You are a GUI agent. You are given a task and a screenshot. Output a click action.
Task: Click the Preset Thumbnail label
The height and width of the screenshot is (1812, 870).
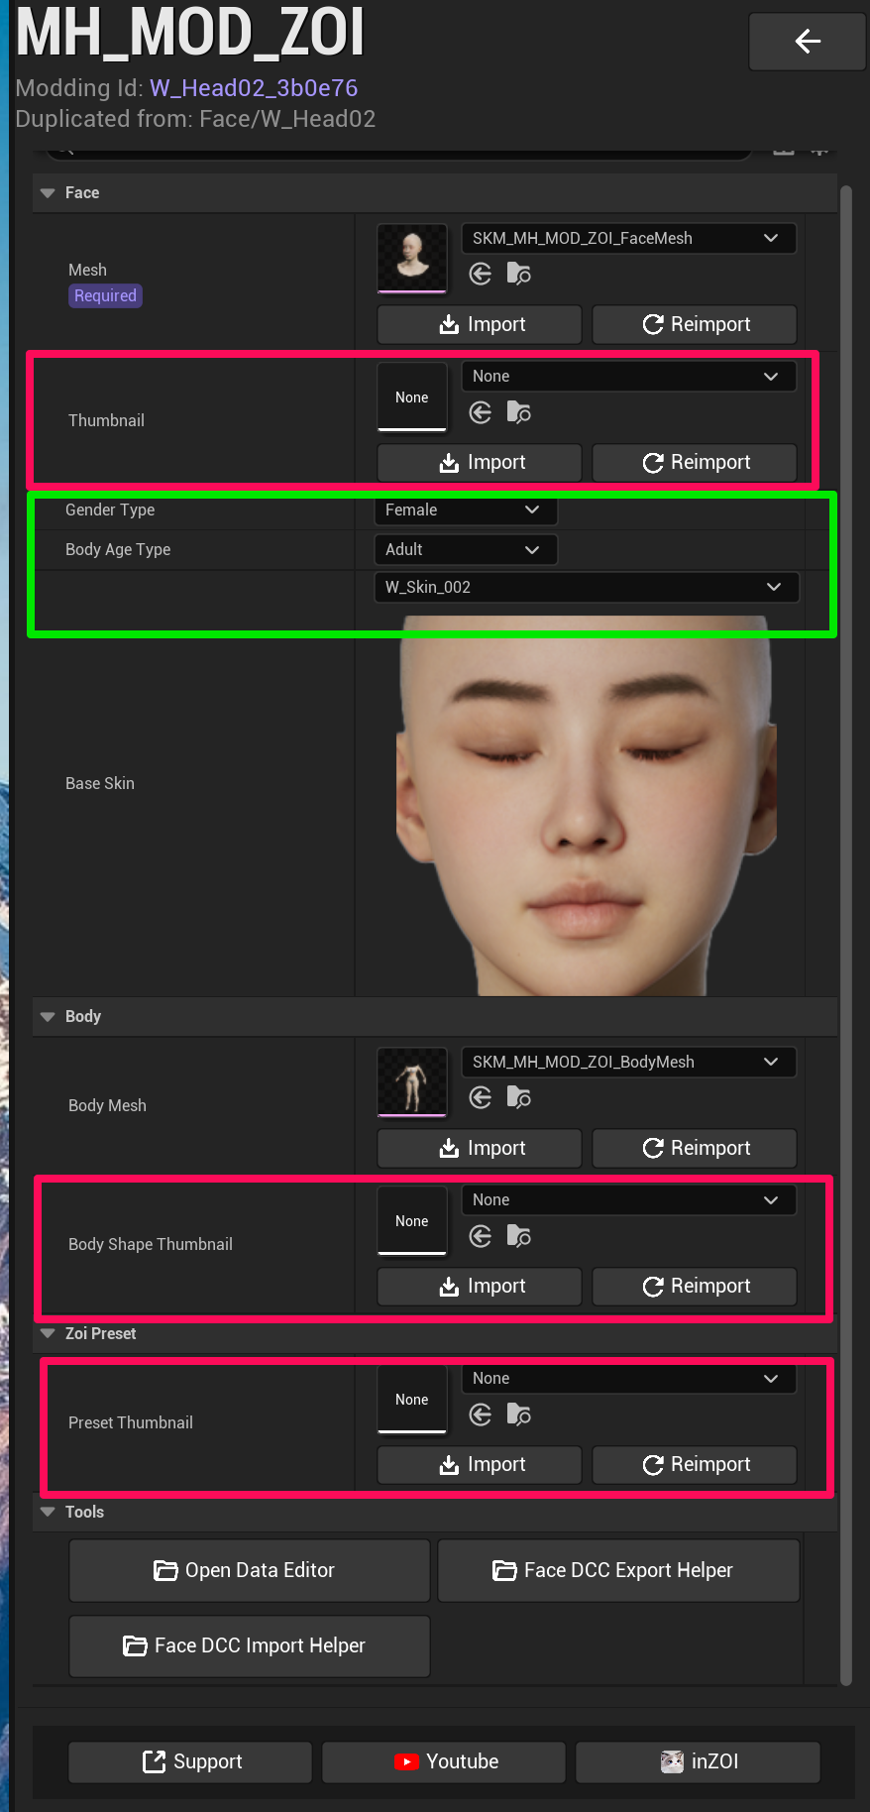click(131, 1423)
